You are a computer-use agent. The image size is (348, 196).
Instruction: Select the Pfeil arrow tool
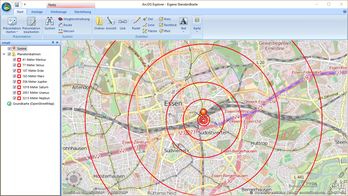click(165, 31)
